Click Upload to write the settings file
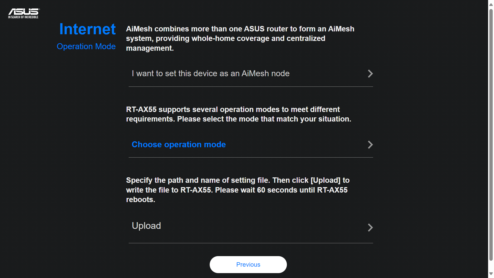 [146, 226]
